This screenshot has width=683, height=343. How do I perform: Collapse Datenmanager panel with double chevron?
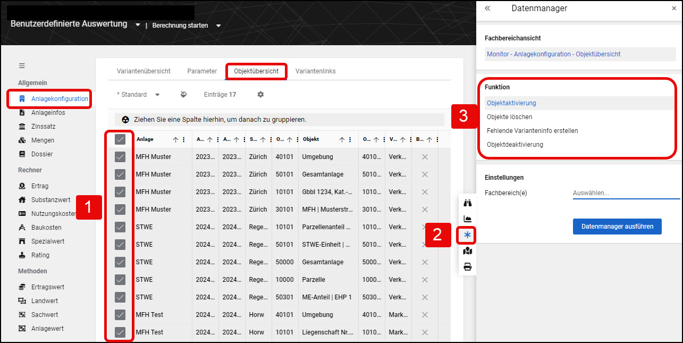487,9
